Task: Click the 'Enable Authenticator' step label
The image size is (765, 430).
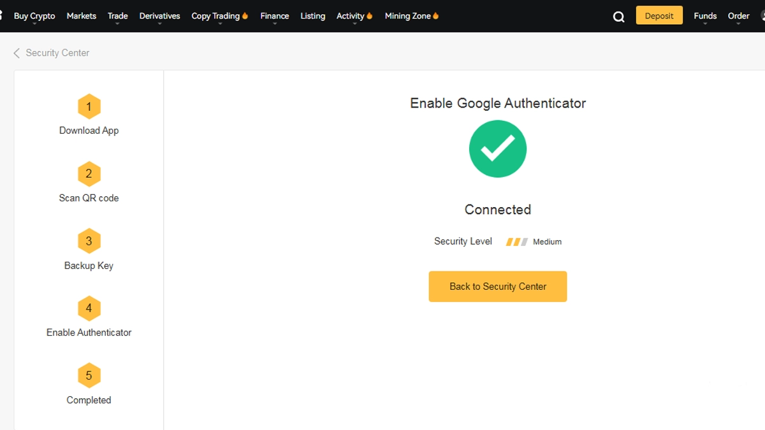Action: pyautogui.click(x=89, y=333)
